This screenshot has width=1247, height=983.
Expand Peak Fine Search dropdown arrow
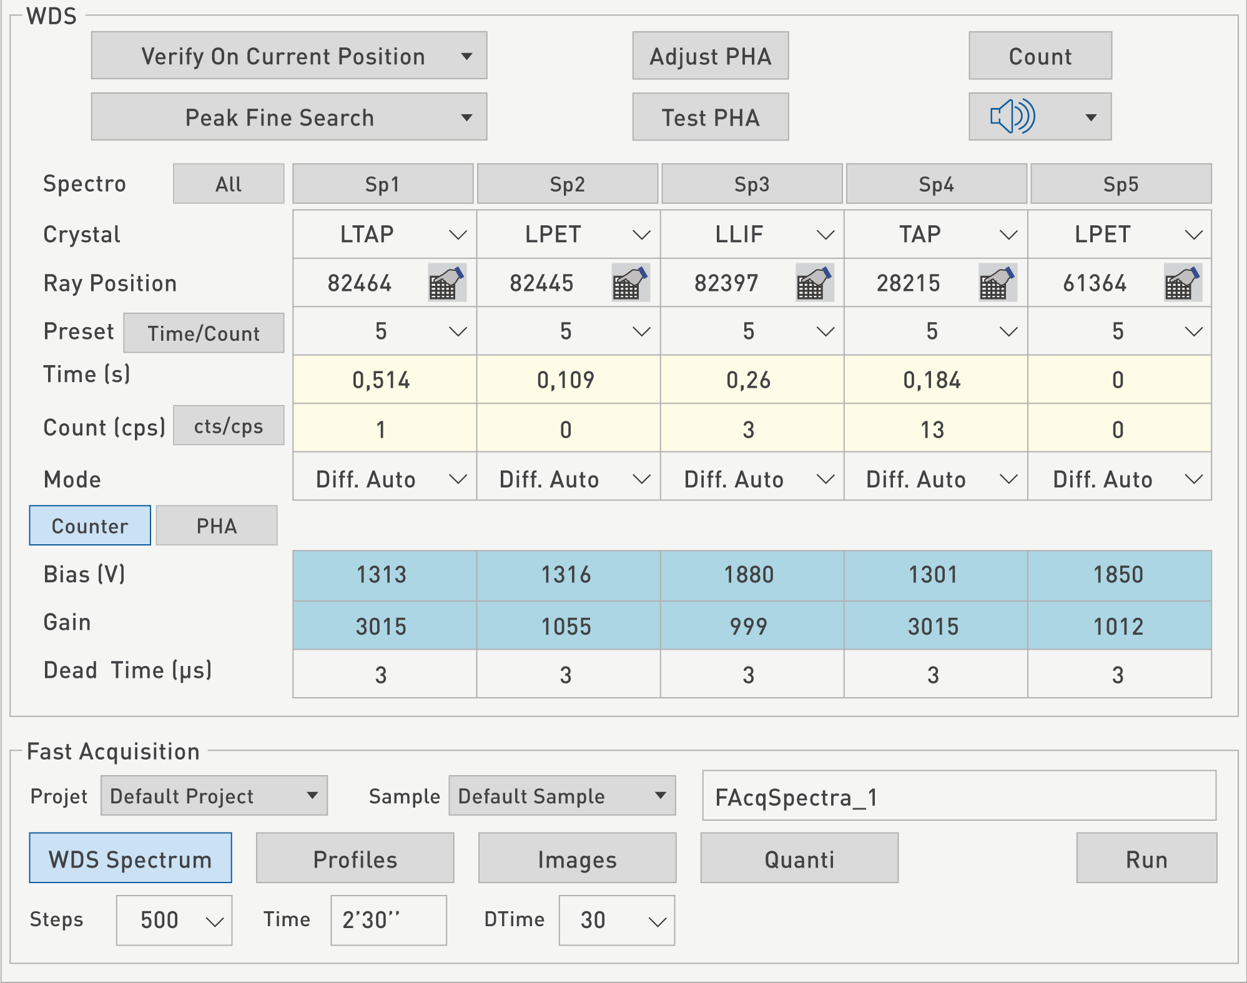coord(466,117)
